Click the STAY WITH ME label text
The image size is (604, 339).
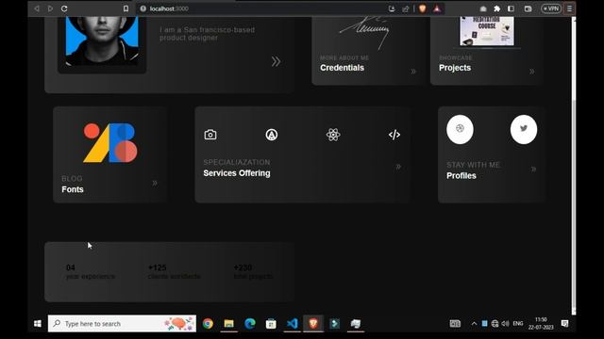point(473,165)
